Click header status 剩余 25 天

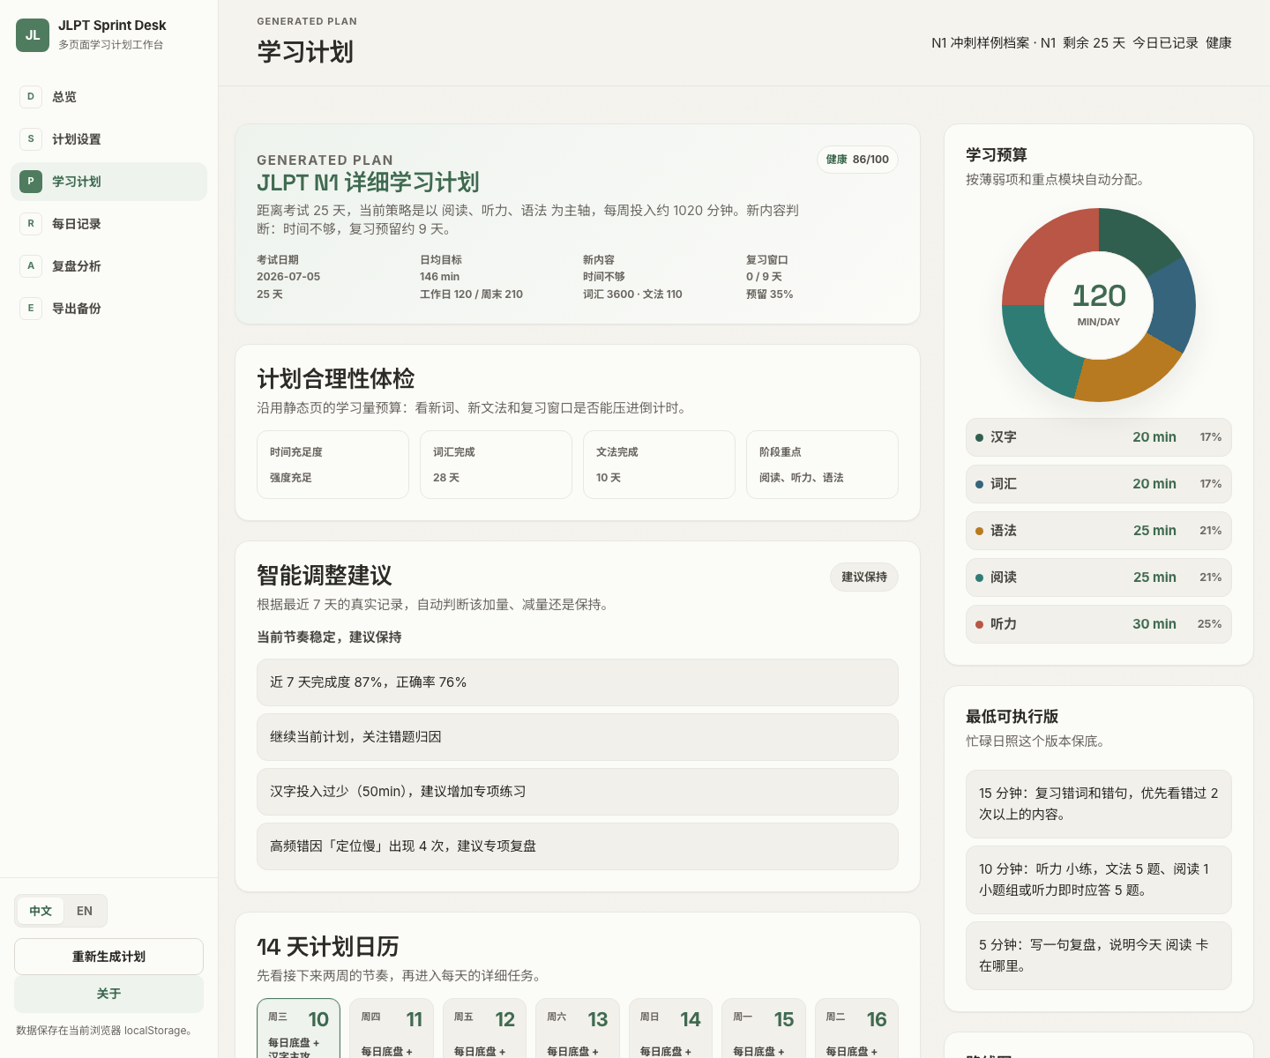coord(1094,43)
